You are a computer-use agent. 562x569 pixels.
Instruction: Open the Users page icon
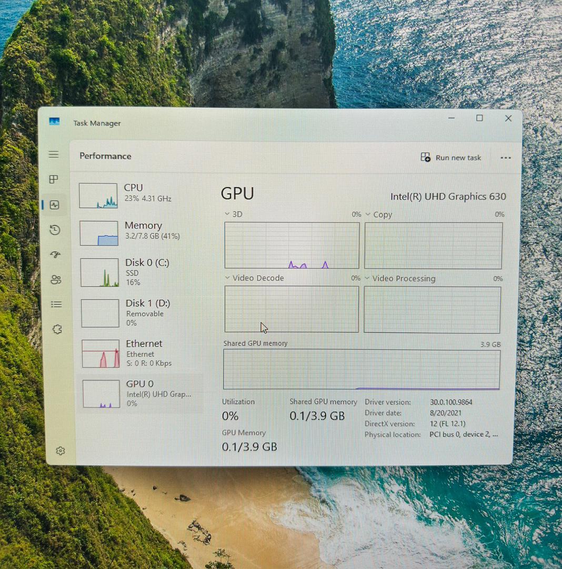[x=56, y=279]
